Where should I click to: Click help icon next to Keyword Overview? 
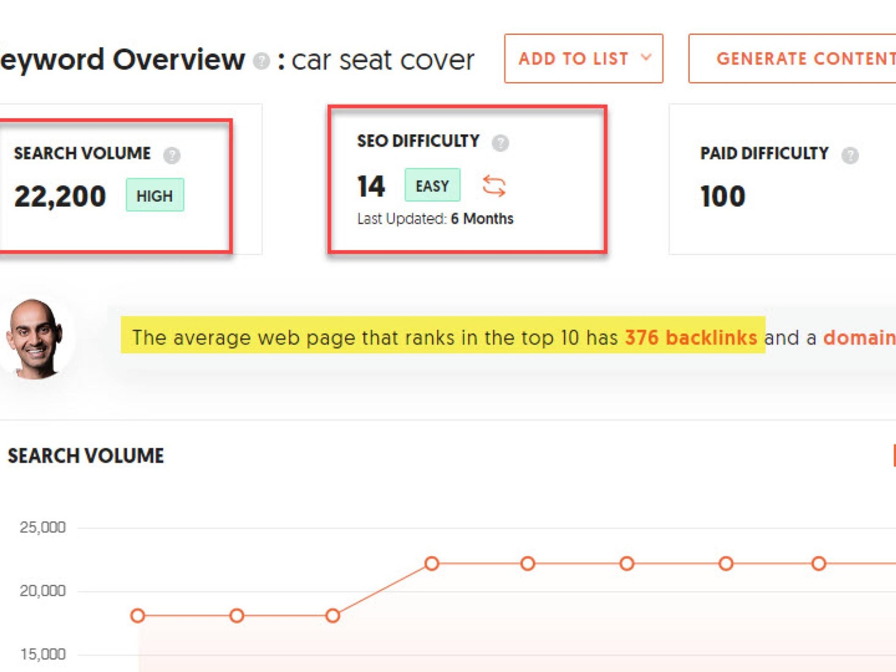pyautogui.click(x=261, y=61)
